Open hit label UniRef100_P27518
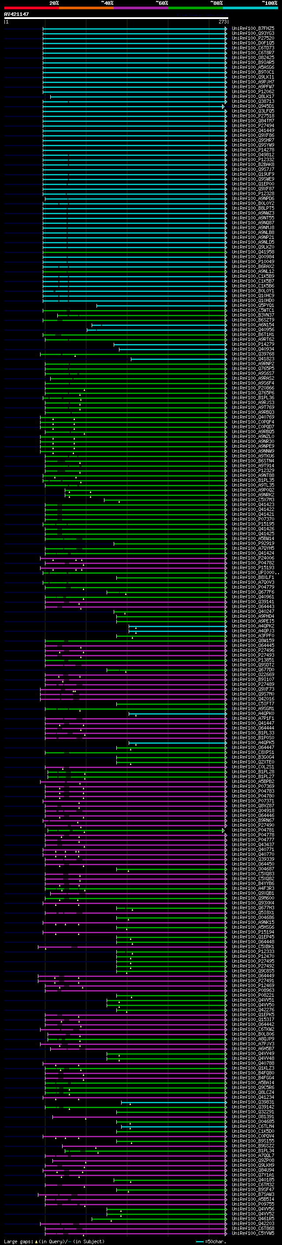This screenshot has width=282, height=1245. click(253, 116)
